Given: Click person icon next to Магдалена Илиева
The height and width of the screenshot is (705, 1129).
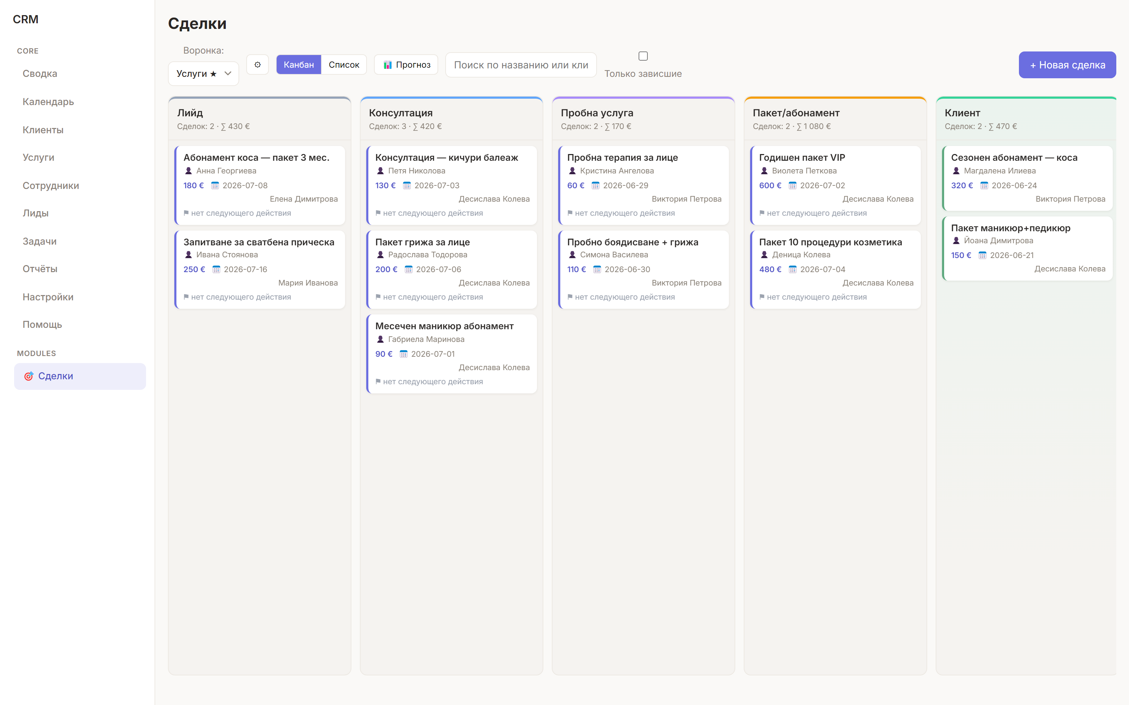Looking at the screenshot, I should (956, 171).
